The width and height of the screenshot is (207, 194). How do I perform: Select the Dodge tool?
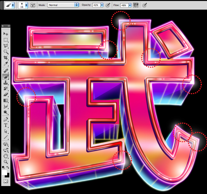coord(6,112)
